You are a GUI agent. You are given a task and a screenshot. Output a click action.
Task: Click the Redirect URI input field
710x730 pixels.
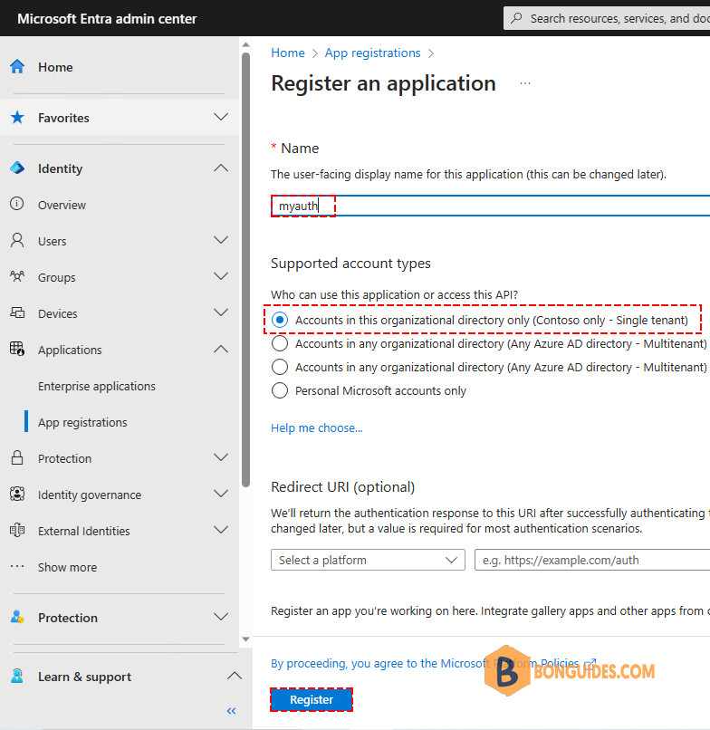(x=592, y=560)
